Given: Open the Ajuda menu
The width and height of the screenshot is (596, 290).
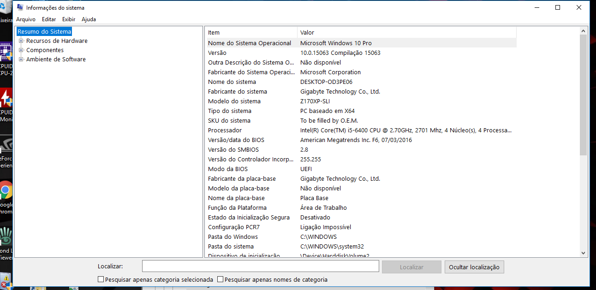Looking at the screenshot, I should coord(89,19).
